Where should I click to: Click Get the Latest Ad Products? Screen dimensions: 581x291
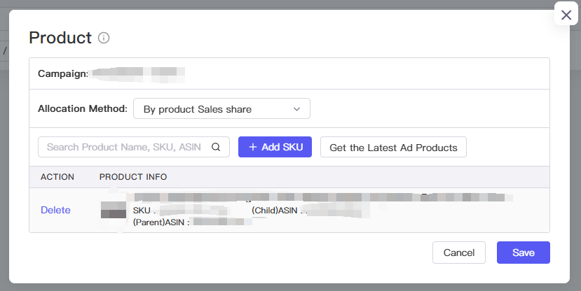(x=393, y=147)
